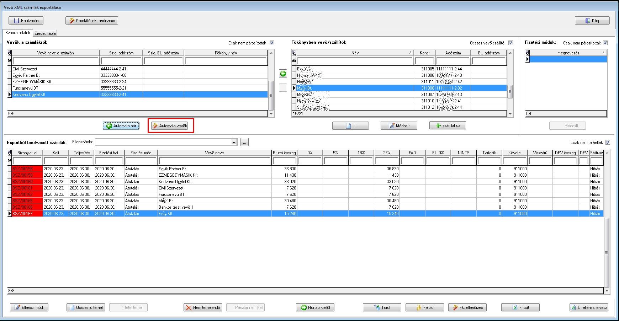The image size is (619, 321).
Task: Click the Ellensz. mód. button
Action: coord(29,307)
